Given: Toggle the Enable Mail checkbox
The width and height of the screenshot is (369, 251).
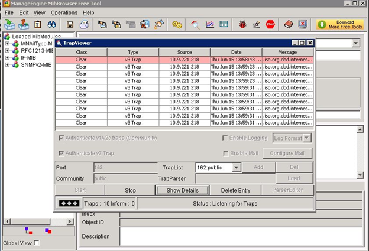Looking at the screenshot, I should [x=226, y=153].
